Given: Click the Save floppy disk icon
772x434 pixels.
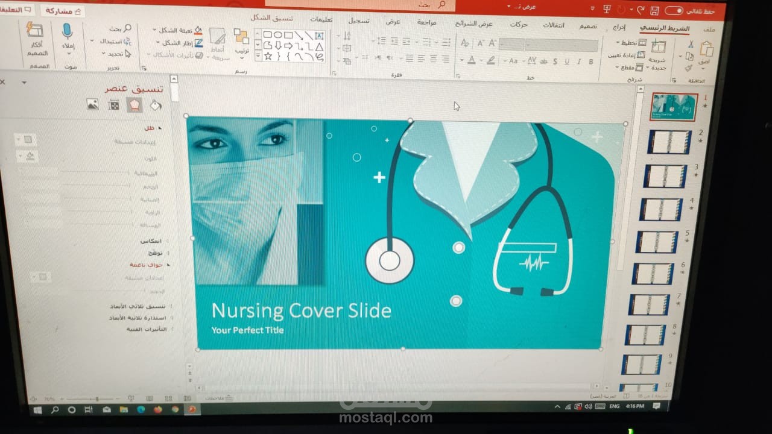Looking at the screenshot, I should pyautogui.click(x=656, y=10).
